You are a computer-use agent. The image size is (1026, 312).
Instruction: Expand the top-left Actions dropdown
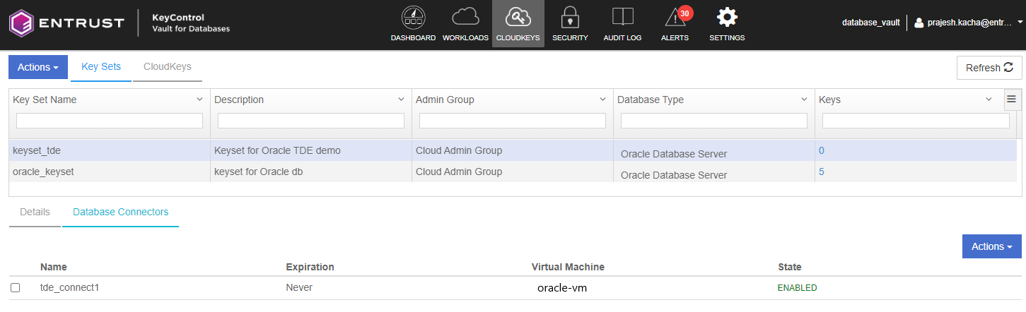click(x=38, y=67)
